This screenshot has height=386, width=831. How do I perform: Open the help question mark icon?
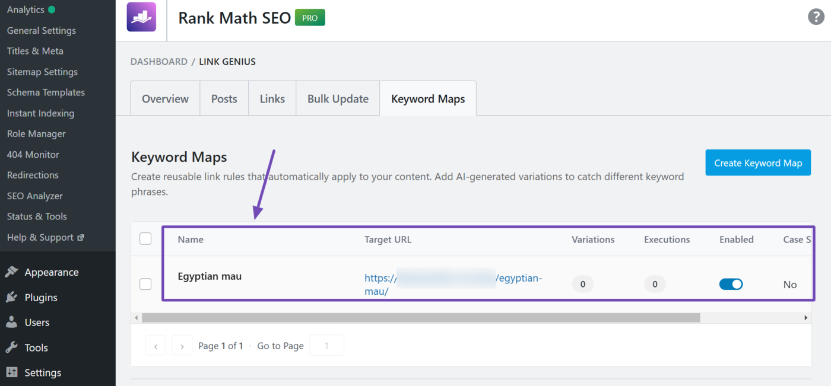click(816, 17)
